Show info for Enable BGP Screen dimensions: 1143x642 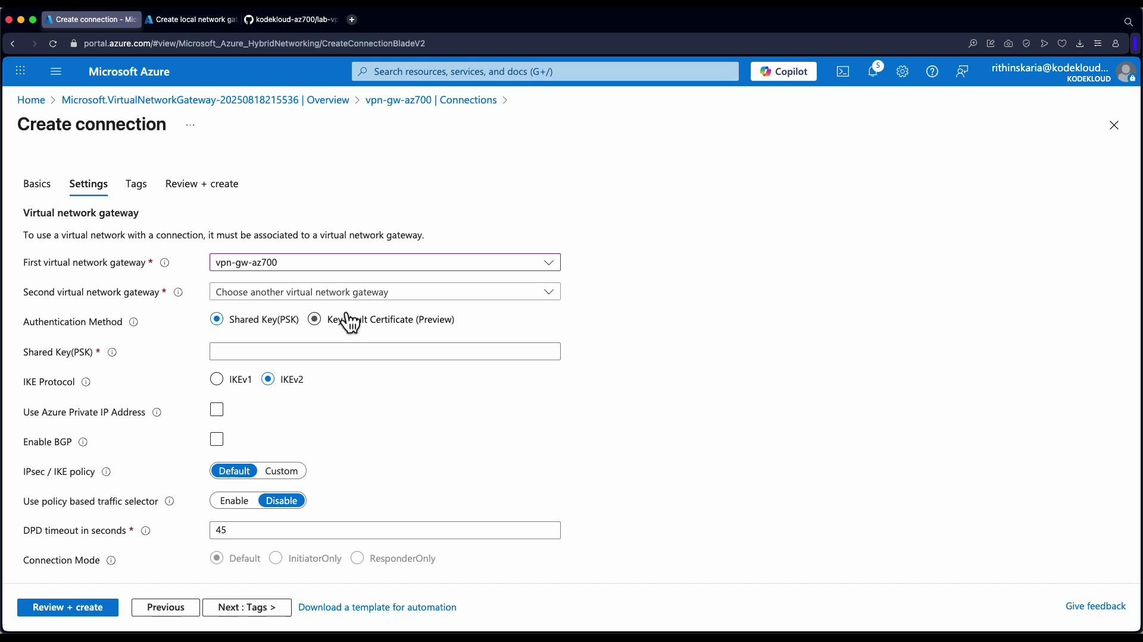click(x=83, y=442)
